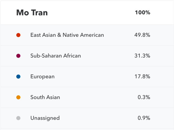Click the red East Asian & Native American dot
The width and height of the screenshot is (174, 130).
point(18,35)
